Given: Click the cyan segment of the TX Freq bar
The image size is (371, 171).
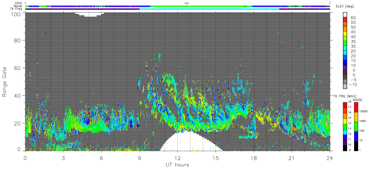Looking at the screenshot, I should (x=209, y=9).
